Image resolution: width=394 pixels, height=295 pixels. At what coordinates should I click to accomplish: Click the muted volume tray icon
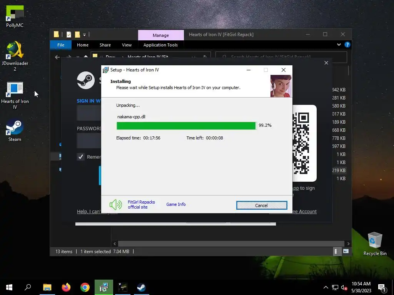pyautogui.click(x=344, y=287)
